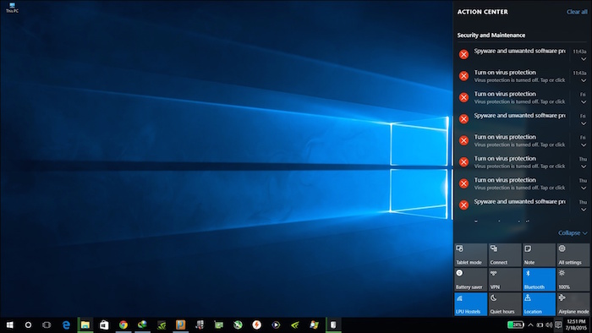Expand Thursday Spyware notification chevron
The image size is (592, 333).
click(x=584, y=210)
